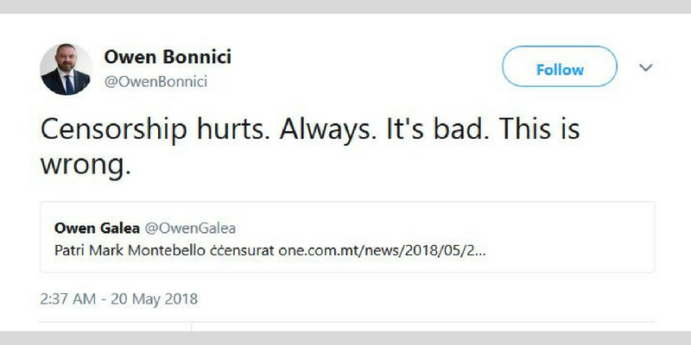The height and width of the screenshot is (345, 691).
Task: Click "This is" at end of first line
Action: pyautogui.click(x=526, y=131)
